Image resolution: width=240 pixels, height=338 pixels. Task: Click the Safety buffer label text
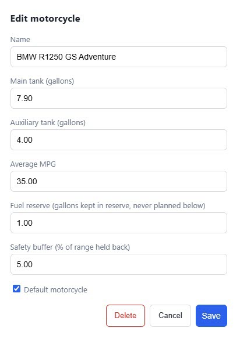[70, 247]
